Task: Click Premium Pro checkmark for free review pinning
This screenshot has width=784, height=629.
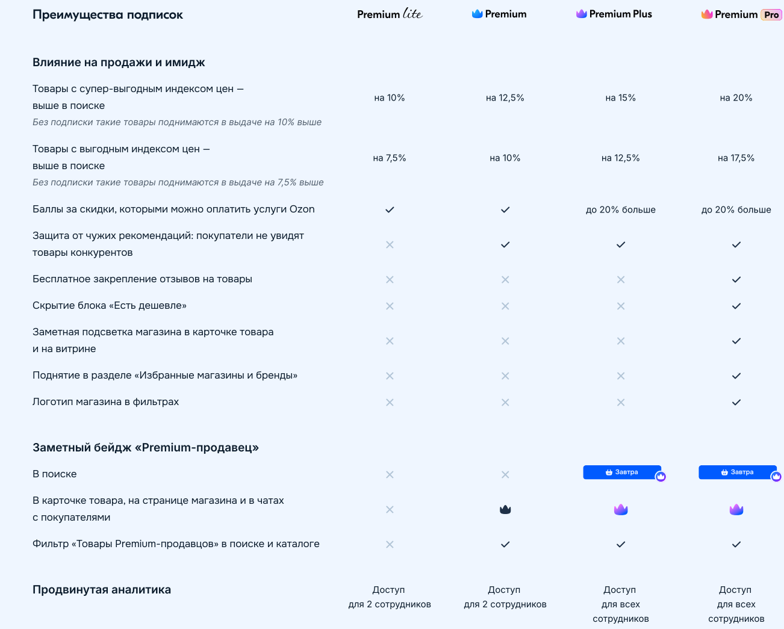Action: click(x=736, y=280)
